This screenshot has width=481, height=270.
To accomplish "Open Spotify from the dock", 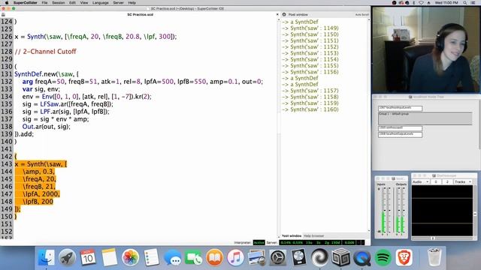I will point(383,257).
